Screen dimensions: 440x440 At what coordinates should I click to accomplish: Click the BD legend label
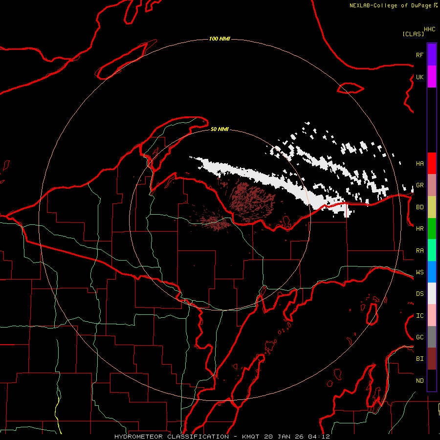point(419,207)
